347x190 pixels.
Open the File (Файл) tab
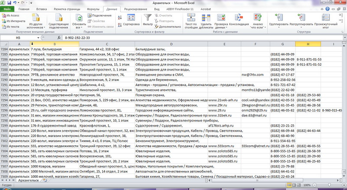click(x=7, y=9)
